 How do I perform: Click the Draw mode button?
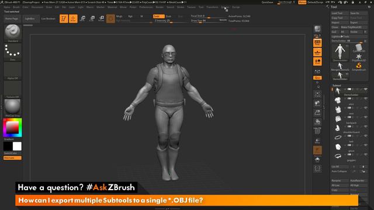click(73, 19)
